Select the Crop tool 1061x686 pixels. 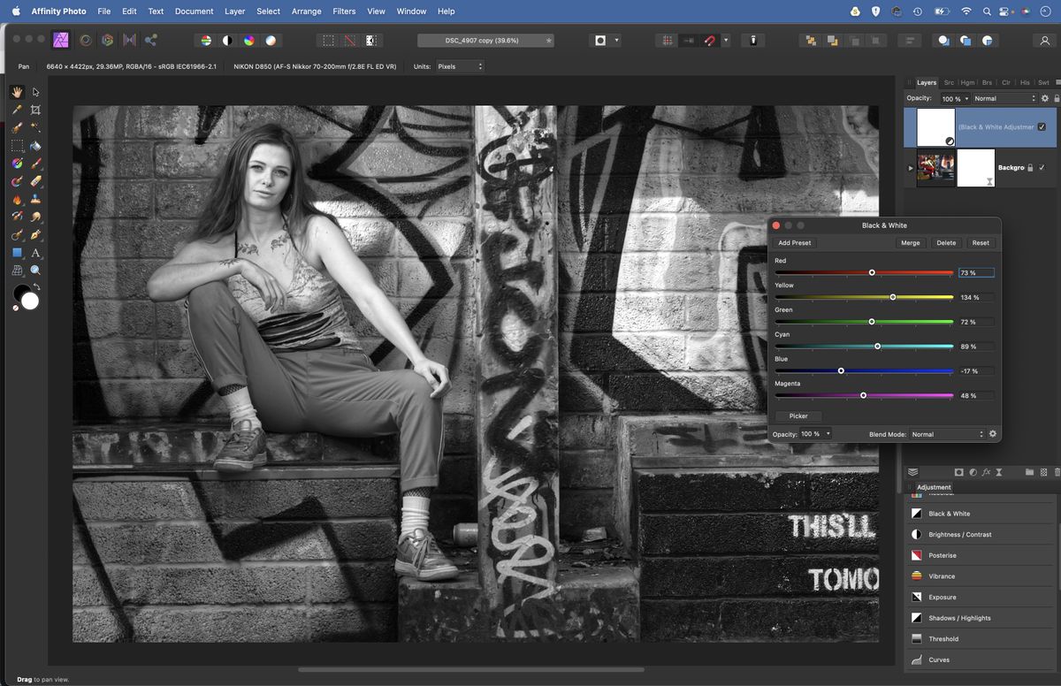click(35, 109)
